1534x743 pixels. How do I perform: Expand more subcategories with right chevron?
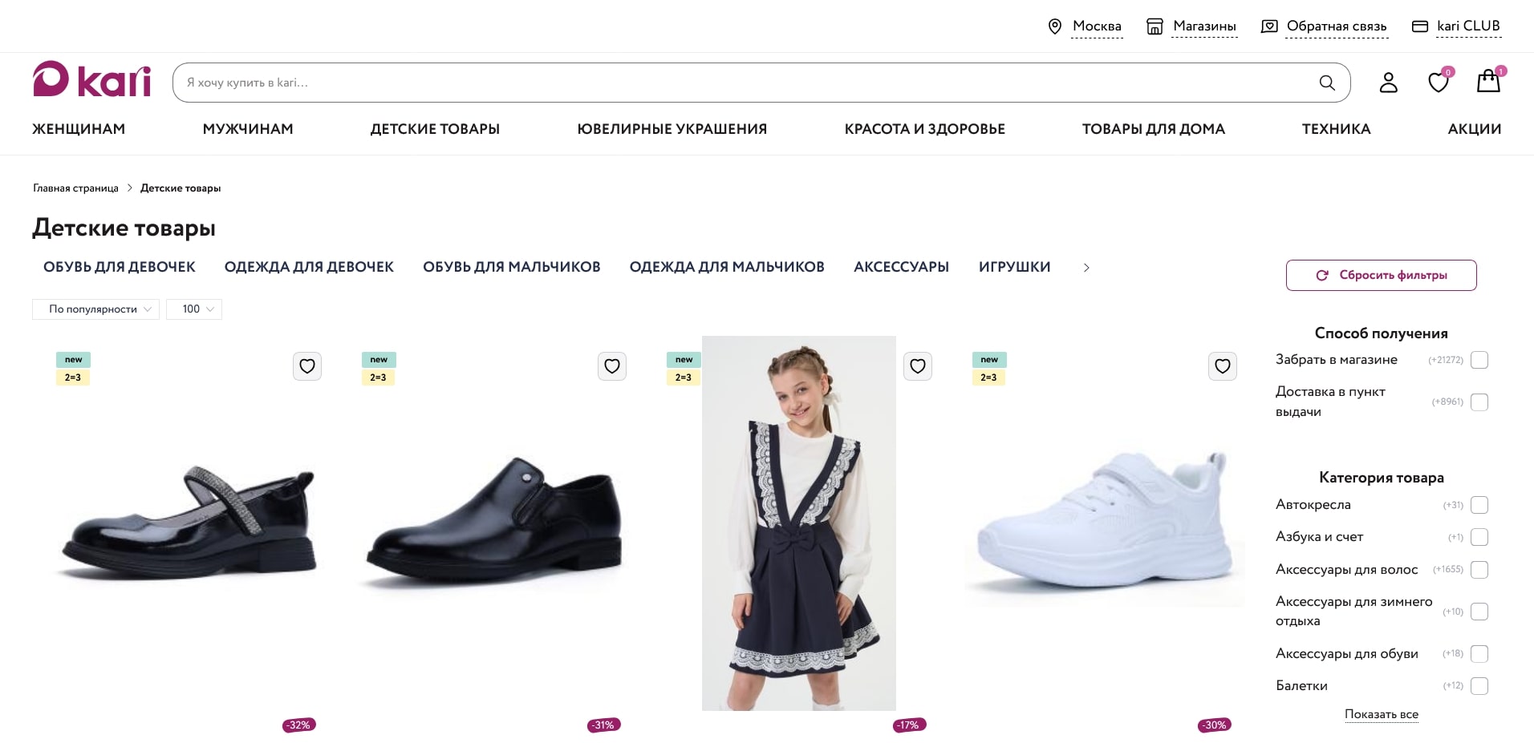click(x=1086, y=268)
